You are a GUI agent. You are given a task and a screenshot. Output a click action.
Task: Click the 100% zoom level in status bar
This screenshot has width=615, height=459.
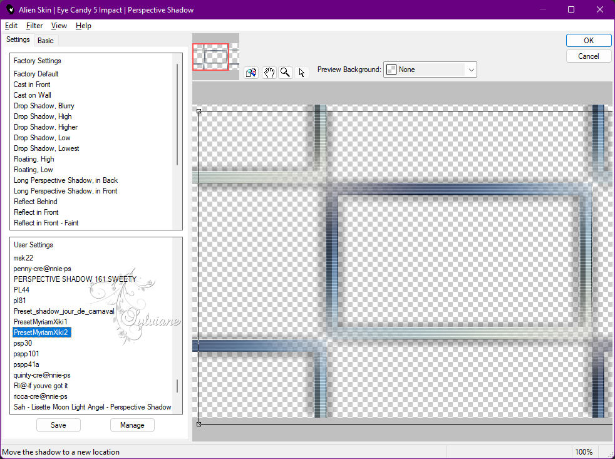[584, 452]
